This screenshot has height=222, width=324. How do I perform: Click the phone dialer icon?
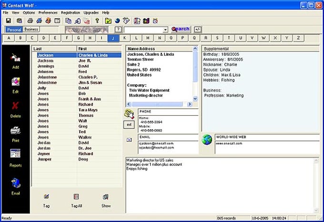coord(129,114)
